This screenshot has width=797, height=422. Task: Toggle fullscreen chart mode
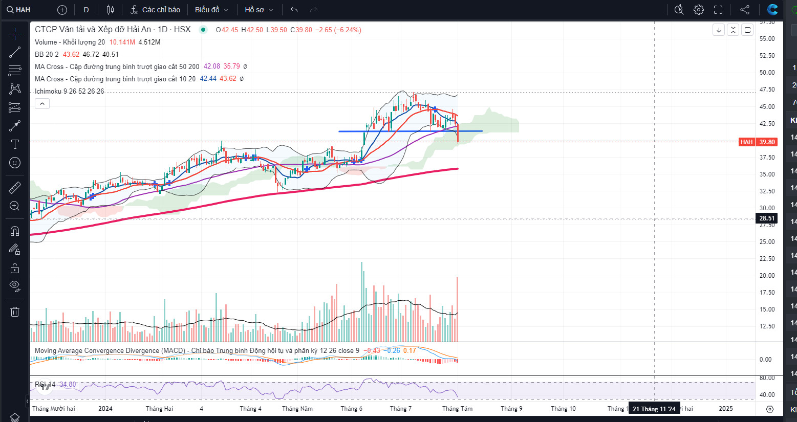718,10
